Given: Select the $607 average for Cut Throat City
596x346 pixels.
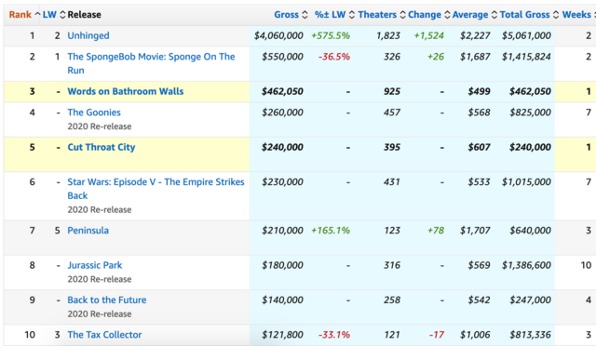Looking at the screenshot, I should [479, 147].
